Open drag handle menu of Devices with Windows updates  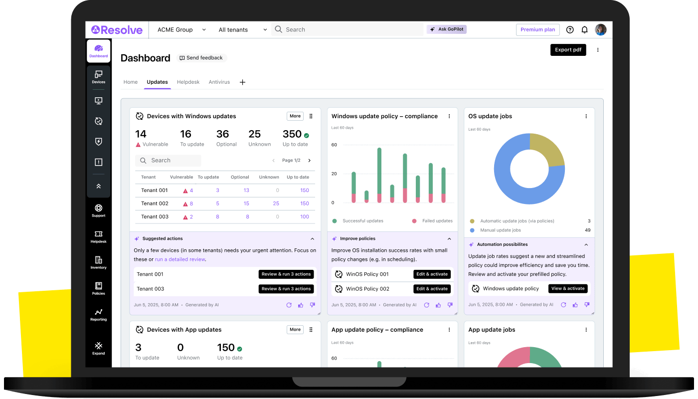(x=311, y=116)
